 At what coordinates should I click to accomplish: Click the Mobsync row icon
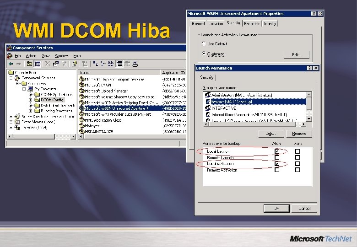(82, 126)
